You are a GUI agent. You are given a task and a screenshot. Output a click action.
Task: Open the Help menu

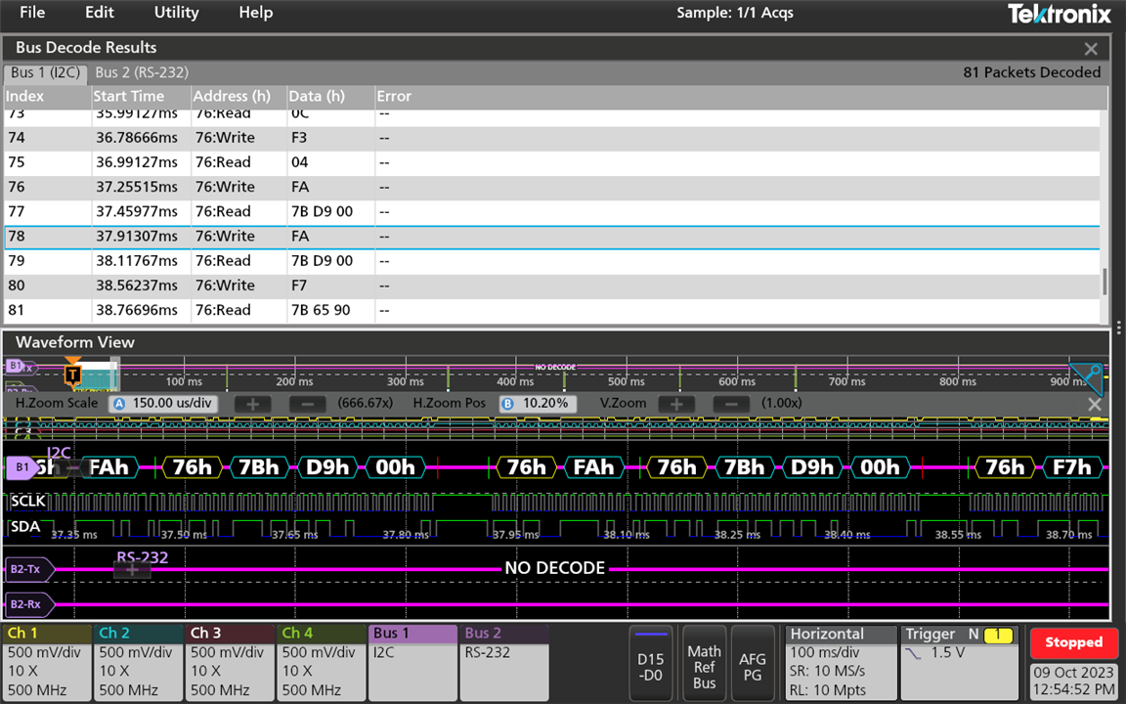pyautogui.click(x=256, y=12)
